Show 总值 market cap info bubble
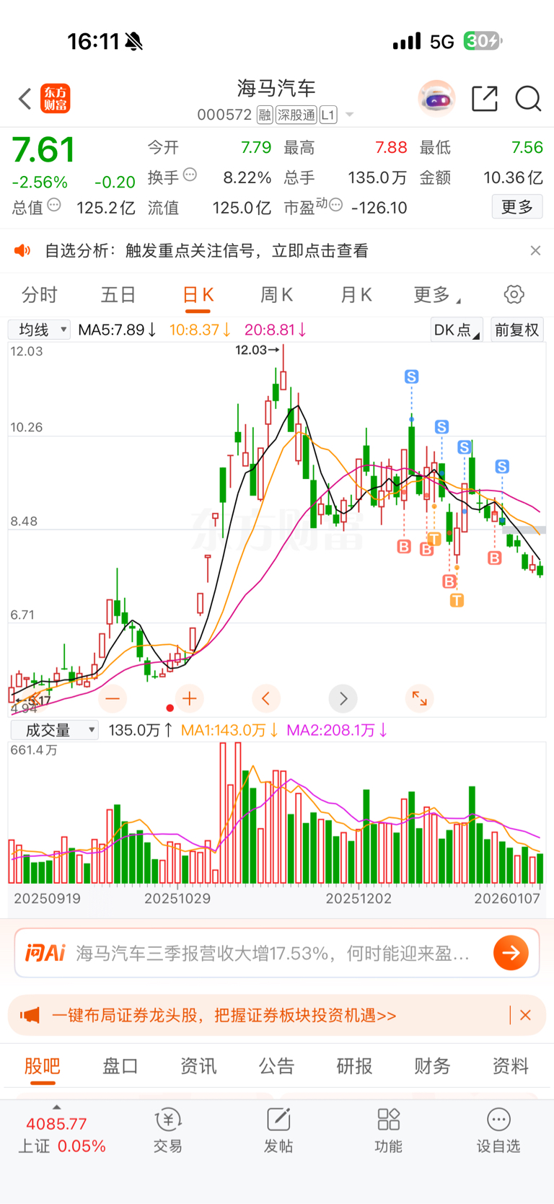Image resolution: width=554 pixels, height=1204 pixels. click(54, 206)
